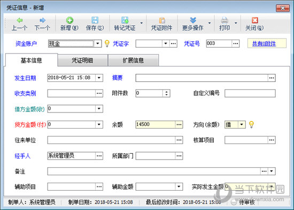Close the 凭证信息 window
This screenshot has width=294, height=210.
(283, 8)
